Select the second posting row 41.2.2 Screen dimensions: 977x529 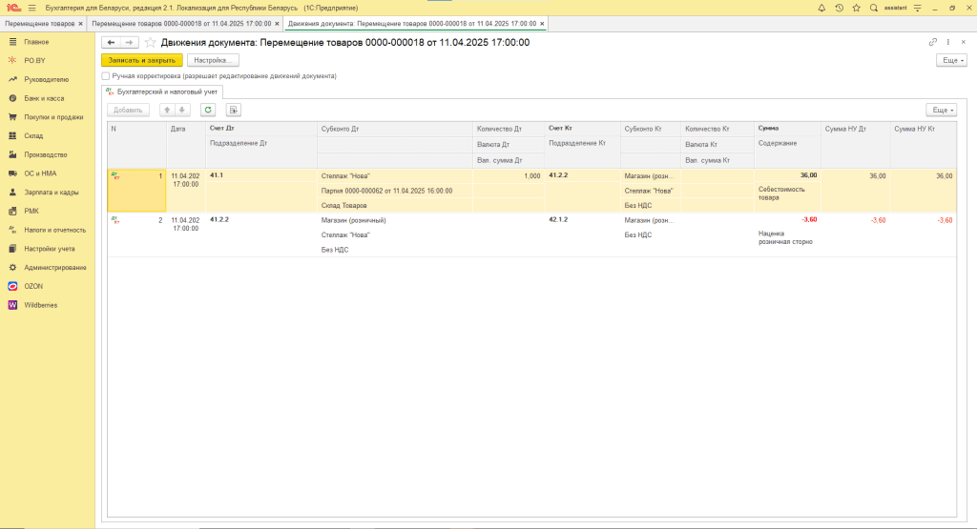[x=219, y=219]
